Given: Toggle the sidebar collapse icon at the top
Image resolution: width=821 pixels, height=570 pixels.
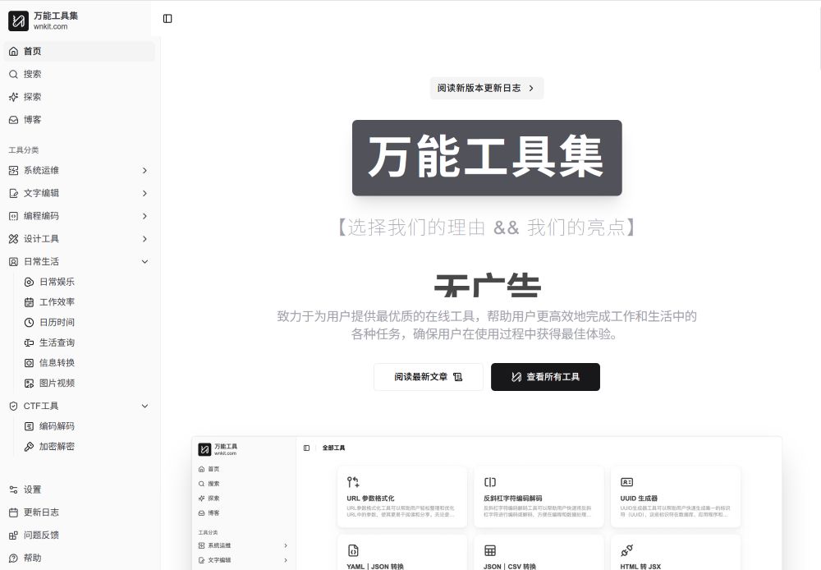Looking at the screenshot, I should 168,18.
